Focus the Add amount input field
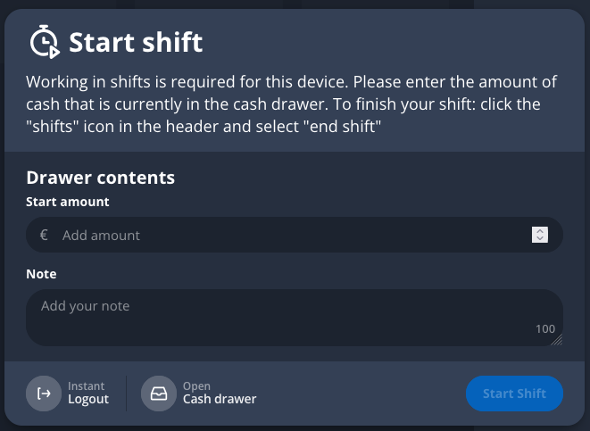This screenshot has height=431, width=590. point(286,236)
